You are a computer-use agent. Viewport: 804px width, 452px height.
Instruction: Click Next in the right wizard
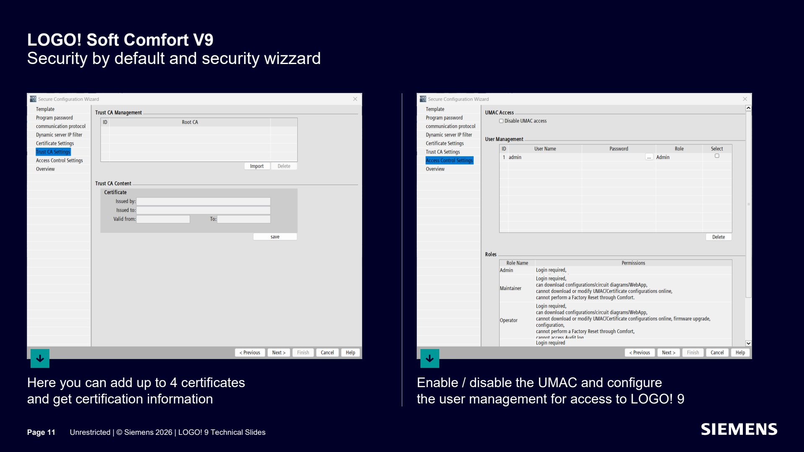point(669,353)
